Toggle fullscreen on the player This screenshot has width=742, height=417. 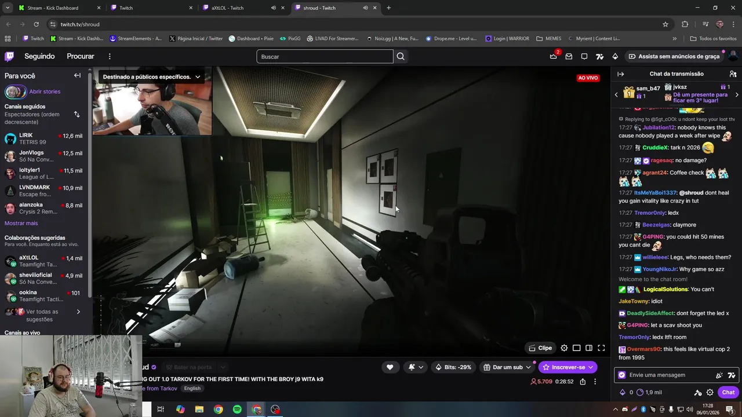601,348
